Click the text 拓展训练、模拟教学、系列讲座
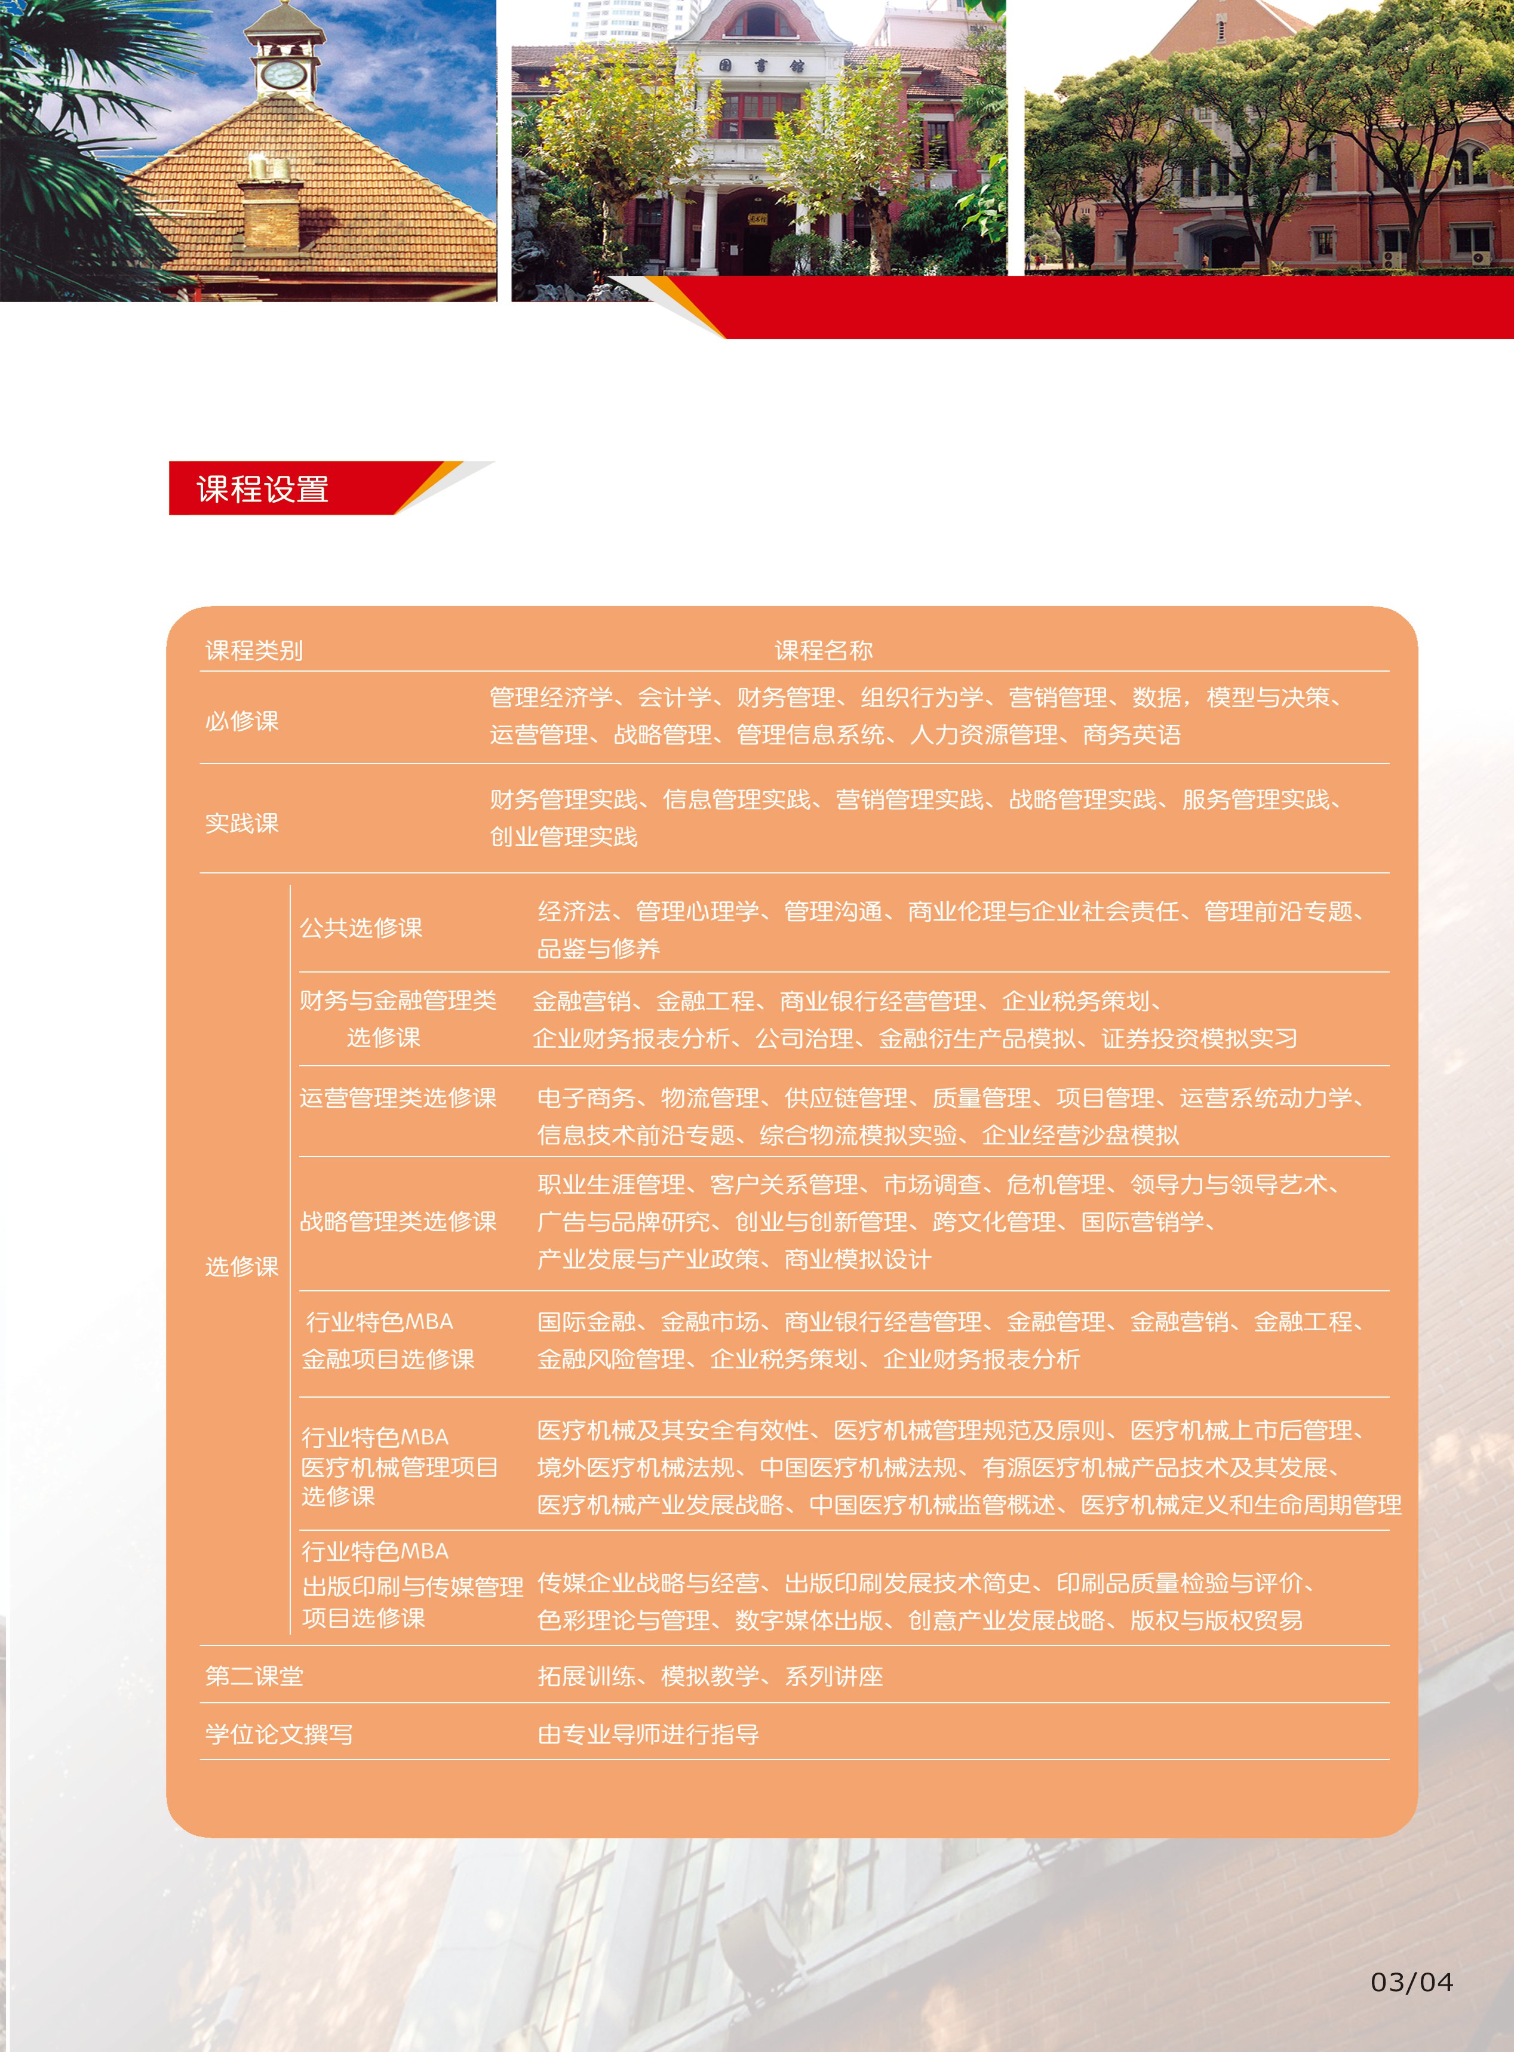 coord(710,1676)
